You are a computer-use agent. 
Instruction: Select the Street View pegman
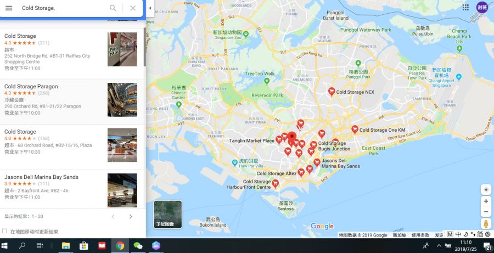click(486, 224)
